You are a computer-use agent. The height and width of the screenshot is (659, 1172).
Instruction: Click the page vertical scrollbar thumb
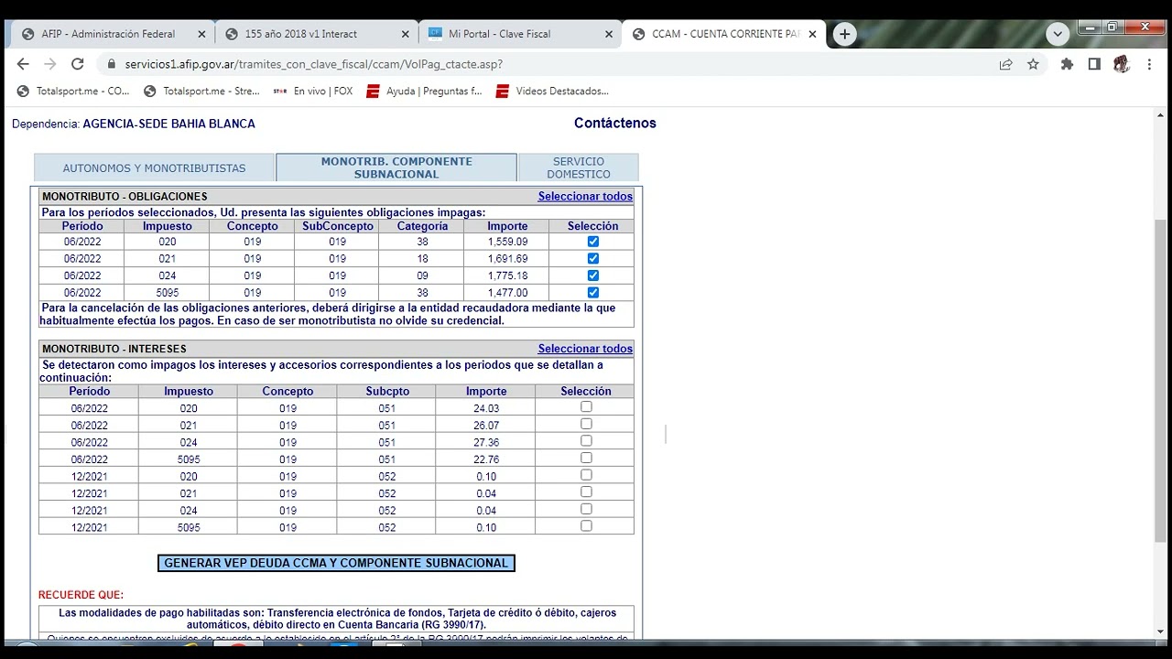click(1161, 380)
